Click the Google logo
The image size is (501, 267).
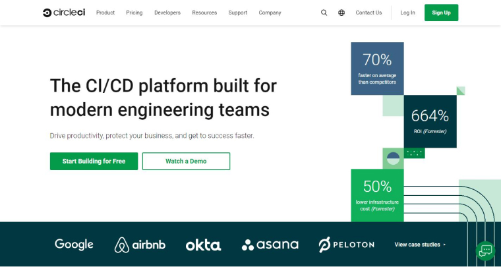(74, 245)
